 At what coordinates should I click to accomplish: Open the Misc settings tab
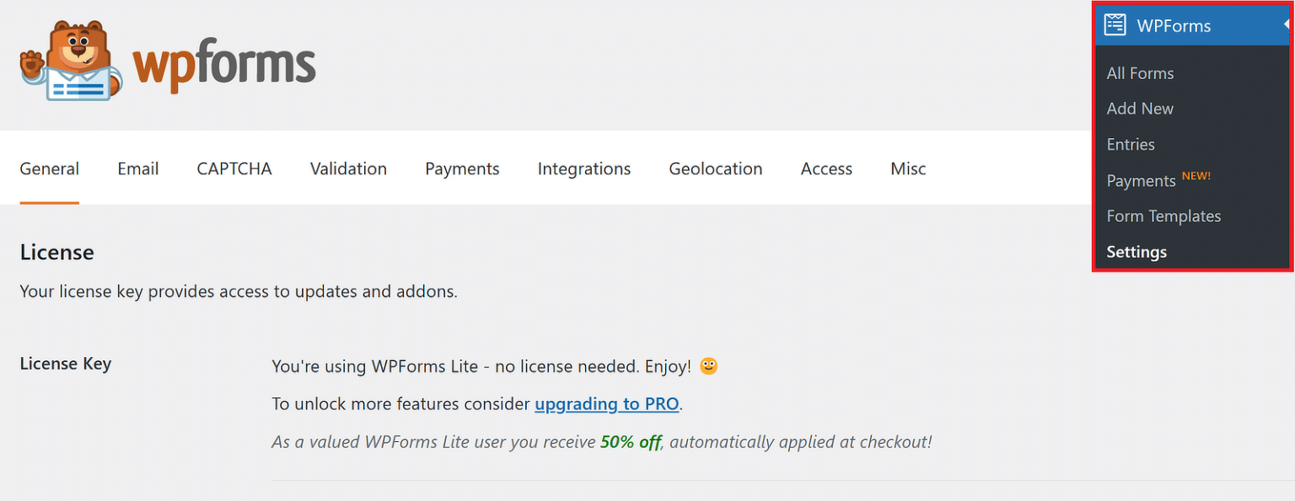(x=907, y=168)
